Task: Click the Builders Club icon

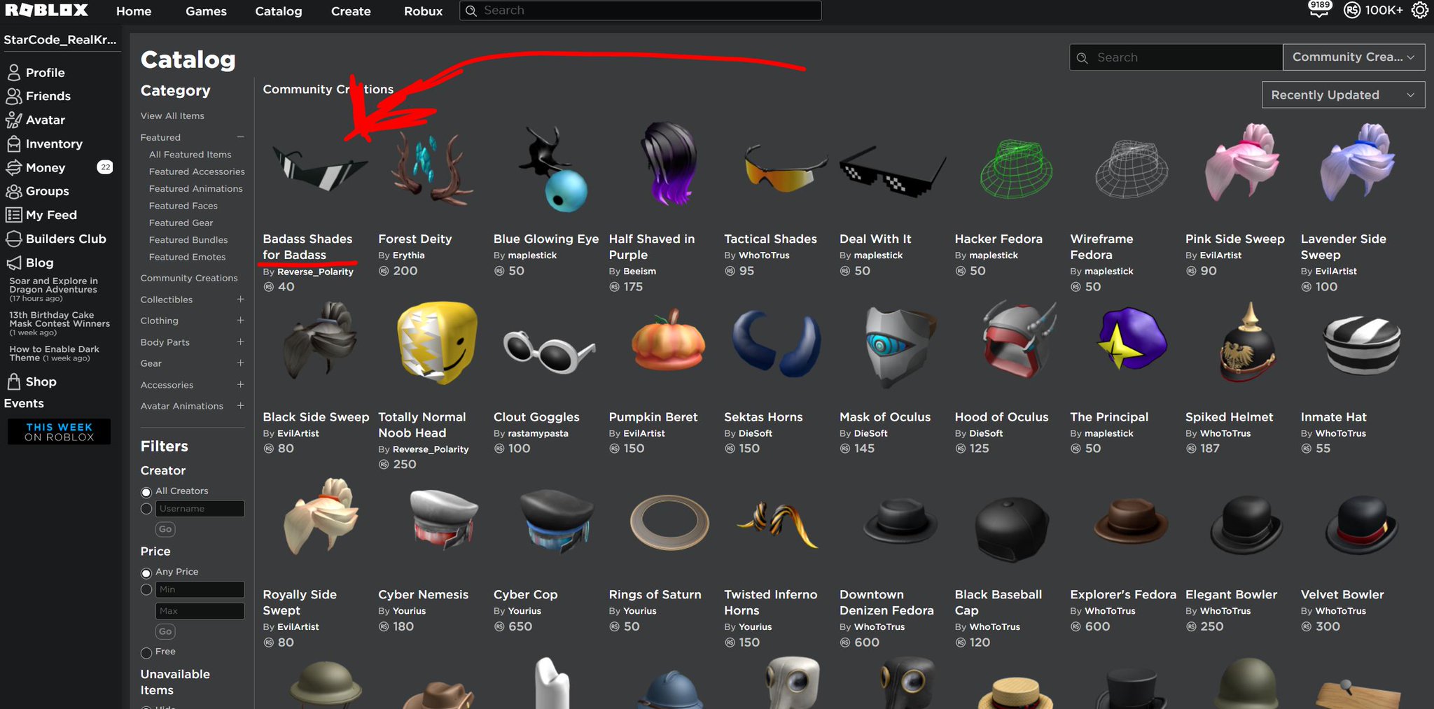Action: point(13,239)
